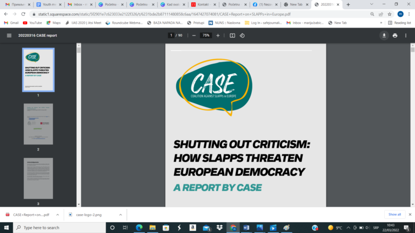Click Show all downloads button
The height and width of the screenshot is (233, 415).
click(x=394, y=214)
